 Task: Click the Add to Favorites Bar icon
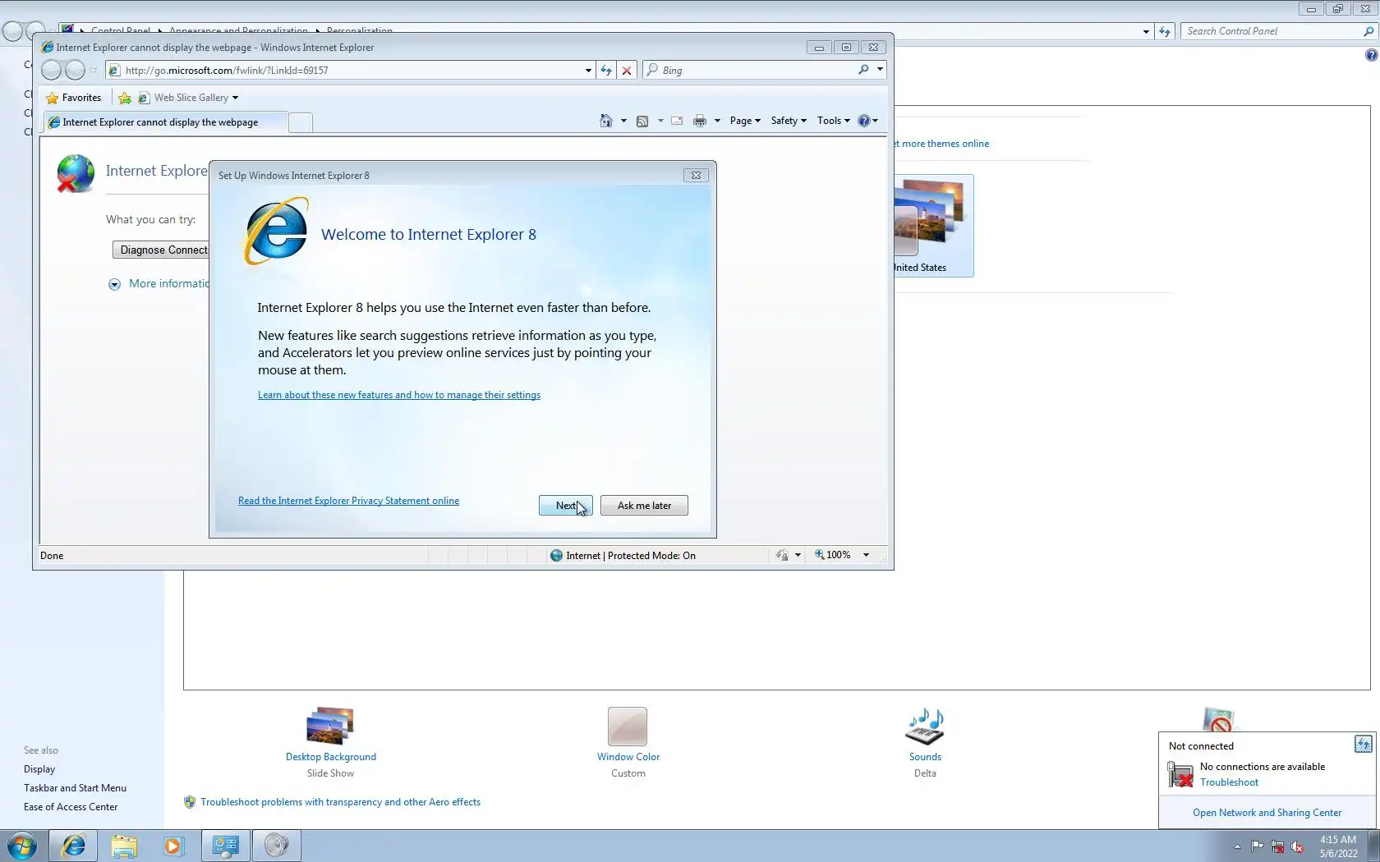point(125,98)
